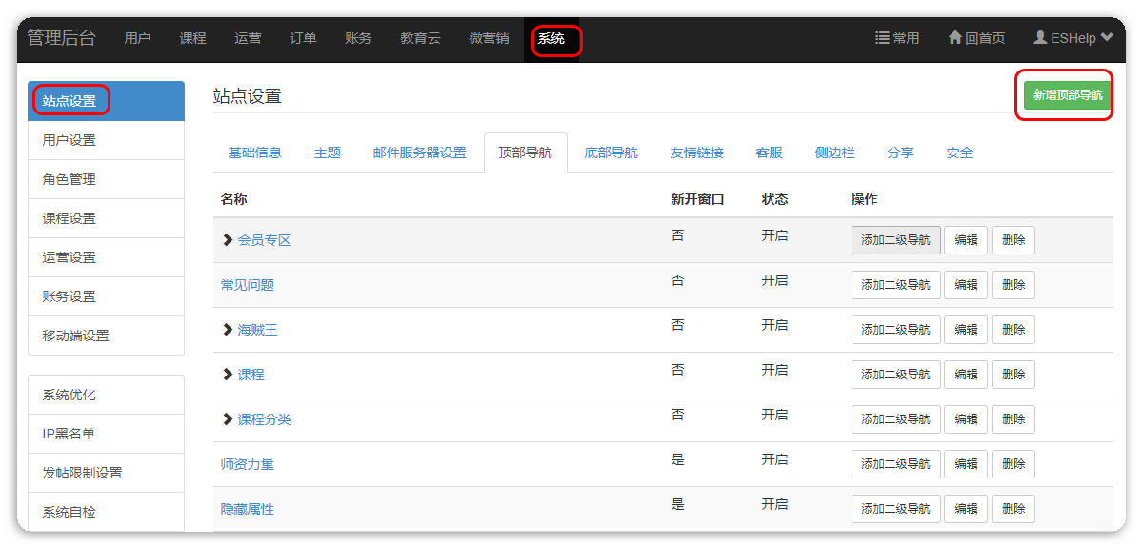1143x549 pixels.
Task: Open the 常见问题 name link
Action: click(x=248, y=285)
